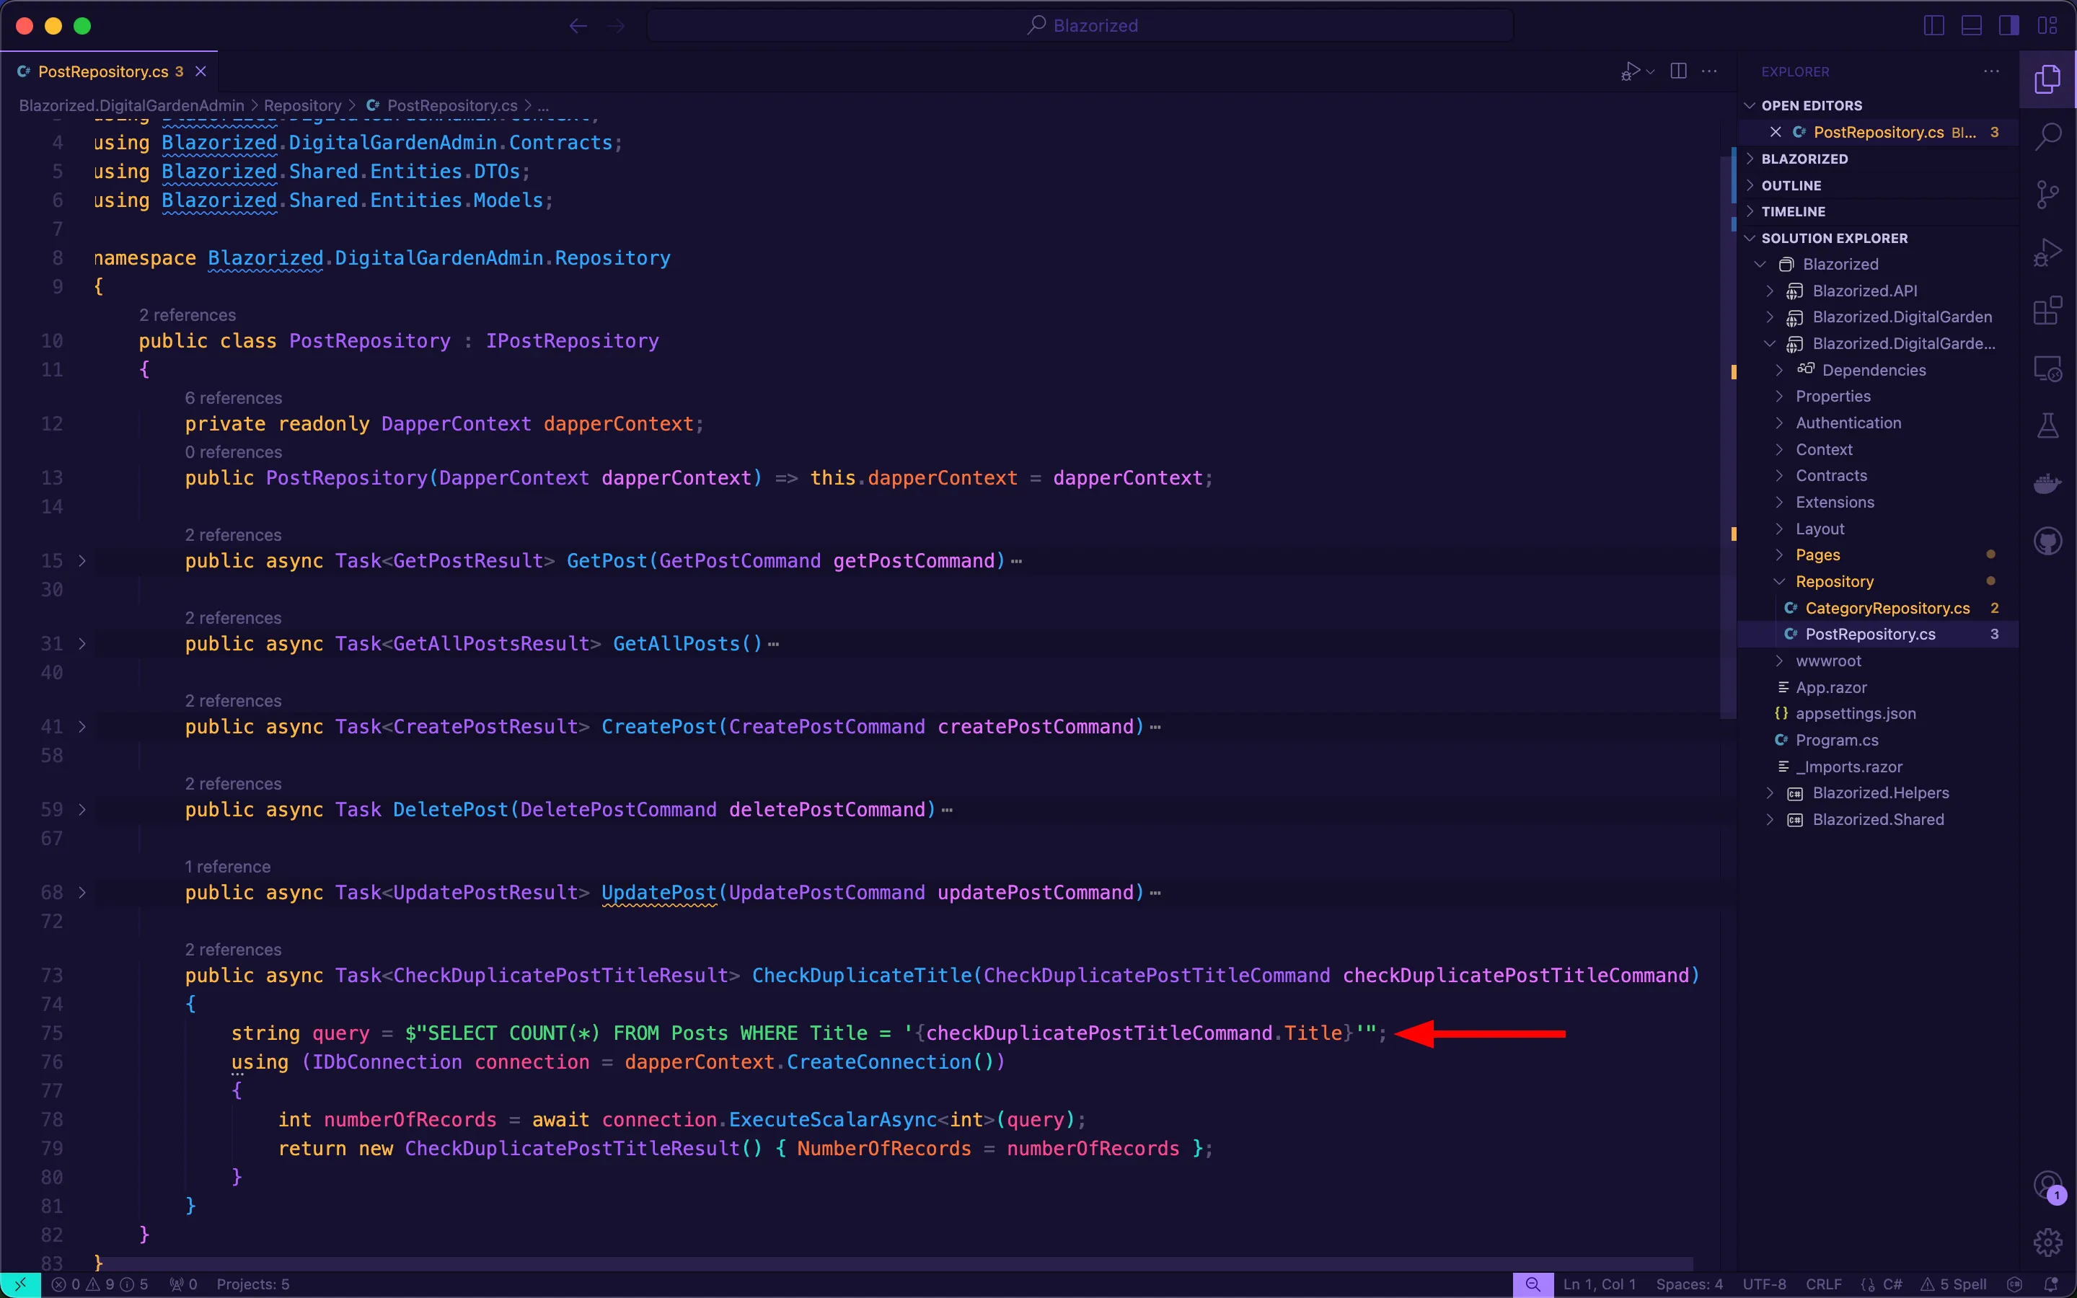Split the editor to the right

[x=1679, y=71]
